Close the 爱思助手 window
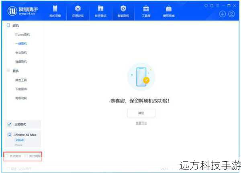The height and width of the screenshot is (173, 241). [x=235, y=6]
